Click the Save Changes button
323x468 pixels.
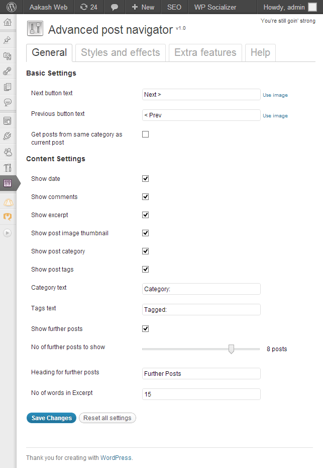pos(51,418)
